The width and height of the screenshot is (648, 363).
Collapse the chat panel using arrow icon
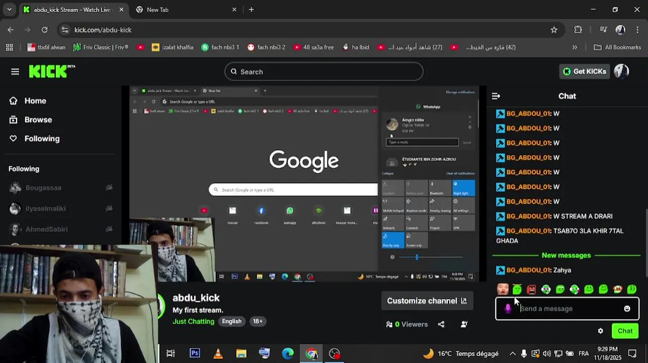(496, 96)
